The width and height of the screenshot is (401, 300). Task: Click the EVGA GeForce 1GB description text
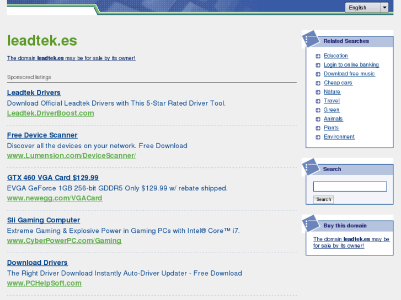coord(117,188)
